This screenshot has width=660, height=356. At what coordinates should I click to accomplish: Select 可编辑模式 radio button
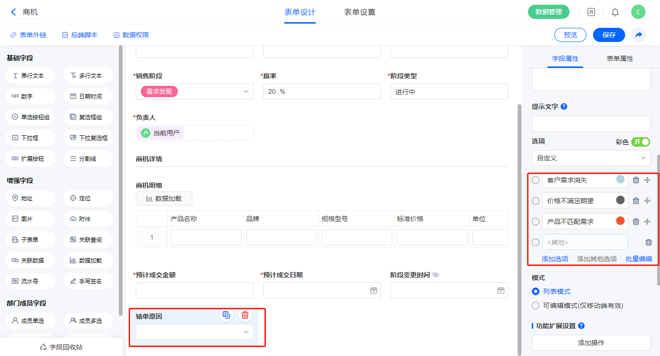point(536,306)
